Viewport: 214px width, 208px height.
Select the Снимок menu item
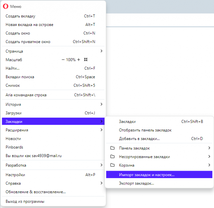[53, 85]
